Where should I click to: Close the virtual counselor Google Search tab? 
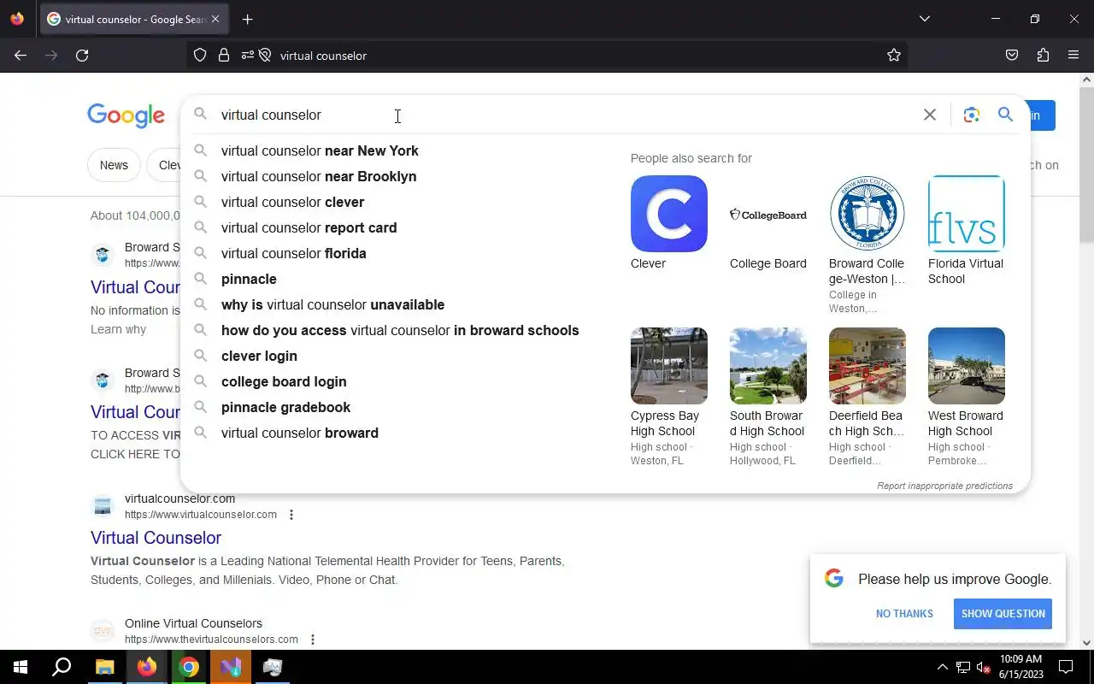pyautogui.click(x=215, y=19)
